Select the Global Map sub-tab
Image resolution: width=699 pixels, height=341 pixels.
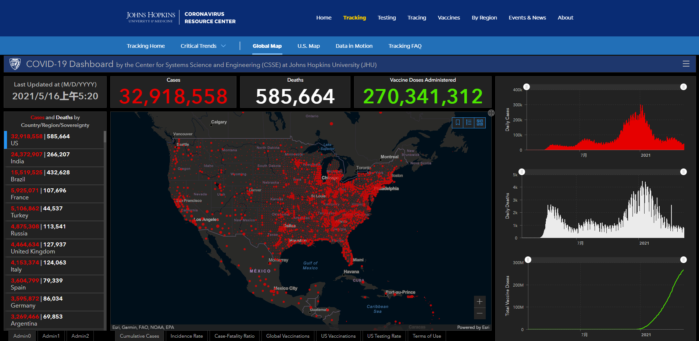click(x=267, y=46)
